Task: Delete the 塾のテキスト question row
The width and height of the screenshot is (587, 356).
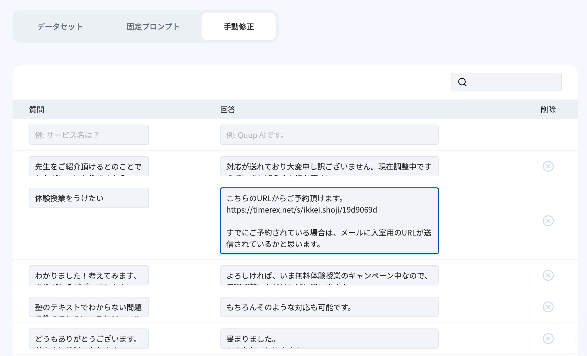Action: click(548, 307)
